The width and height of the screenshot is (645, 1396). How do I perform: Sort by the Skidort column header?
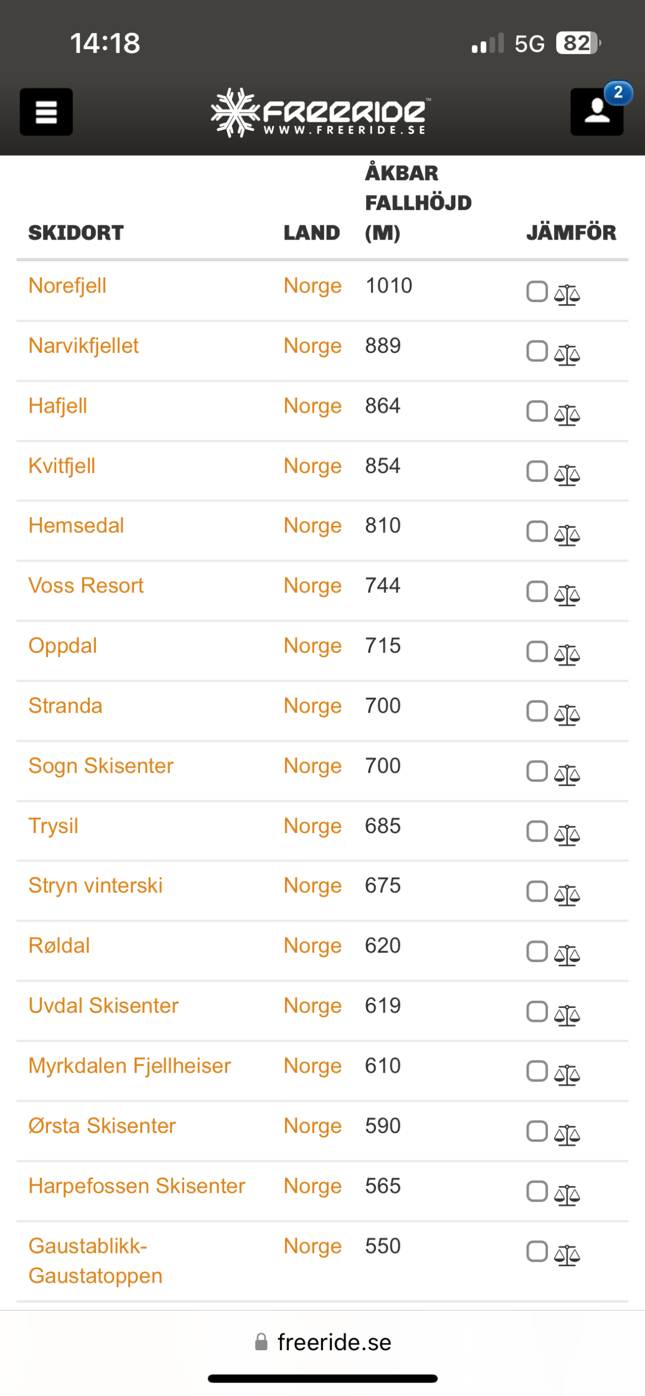pyautogui.click(x=76, y=232)
